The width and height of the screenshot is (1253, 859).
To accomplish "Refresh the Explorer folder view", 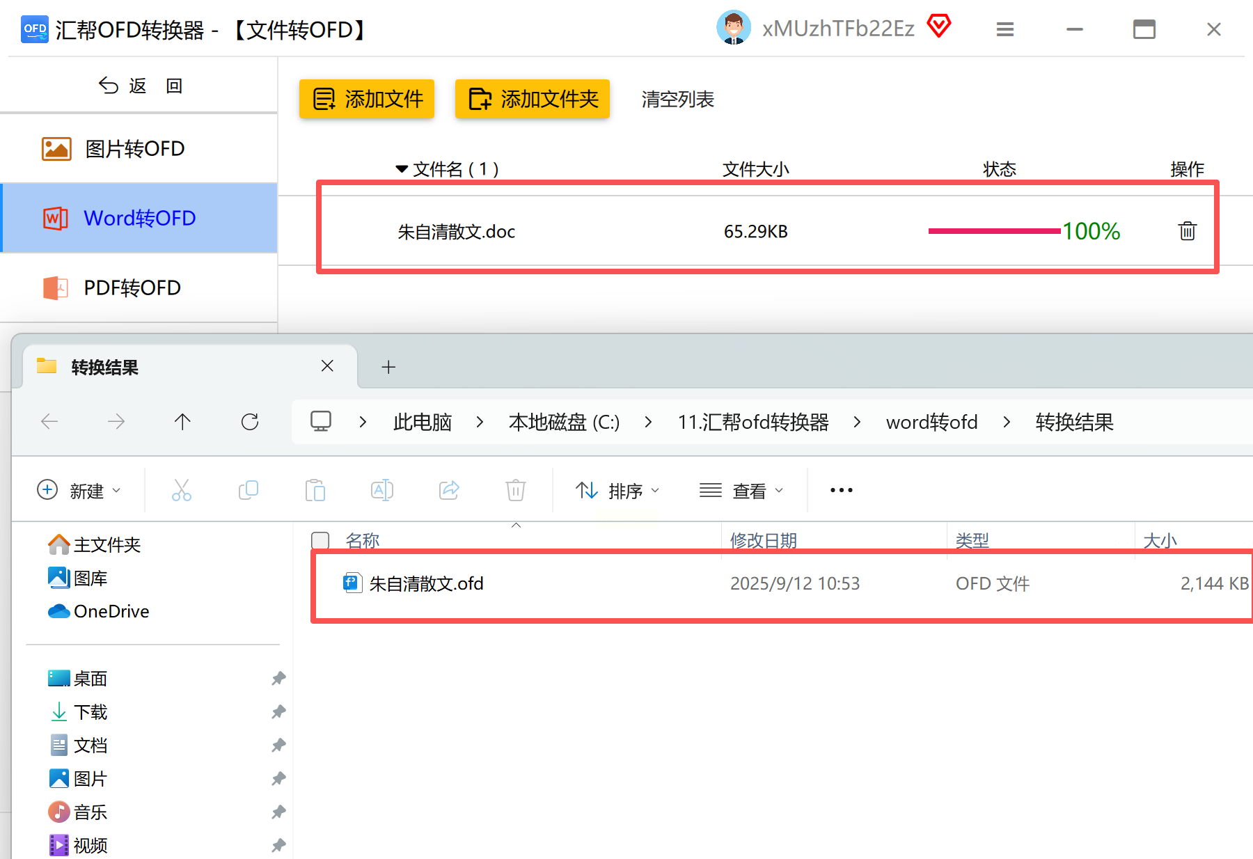I will pyautogui.click(x=250, y=421).
